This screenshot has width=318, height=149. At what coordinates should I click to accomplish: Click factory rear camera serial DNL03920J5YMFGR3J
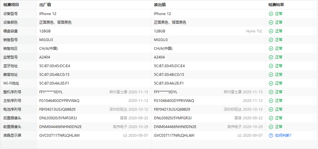(x=58, y=118)
